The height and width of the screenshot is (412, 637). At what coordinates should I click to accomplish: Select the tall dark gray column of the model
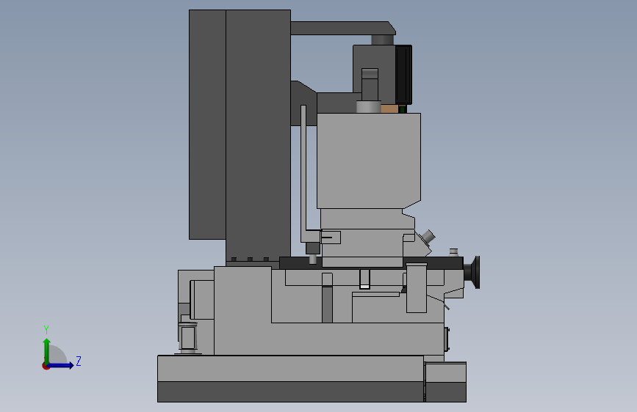point(258,136)
